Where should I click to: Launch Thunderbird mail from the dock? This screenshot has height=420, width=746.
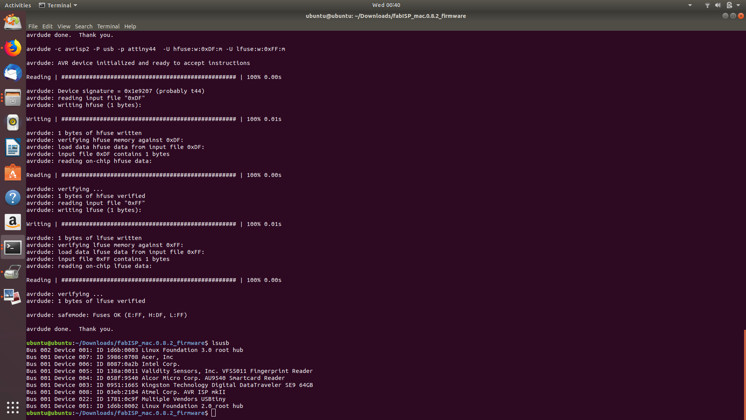click(x=13, y=73)
